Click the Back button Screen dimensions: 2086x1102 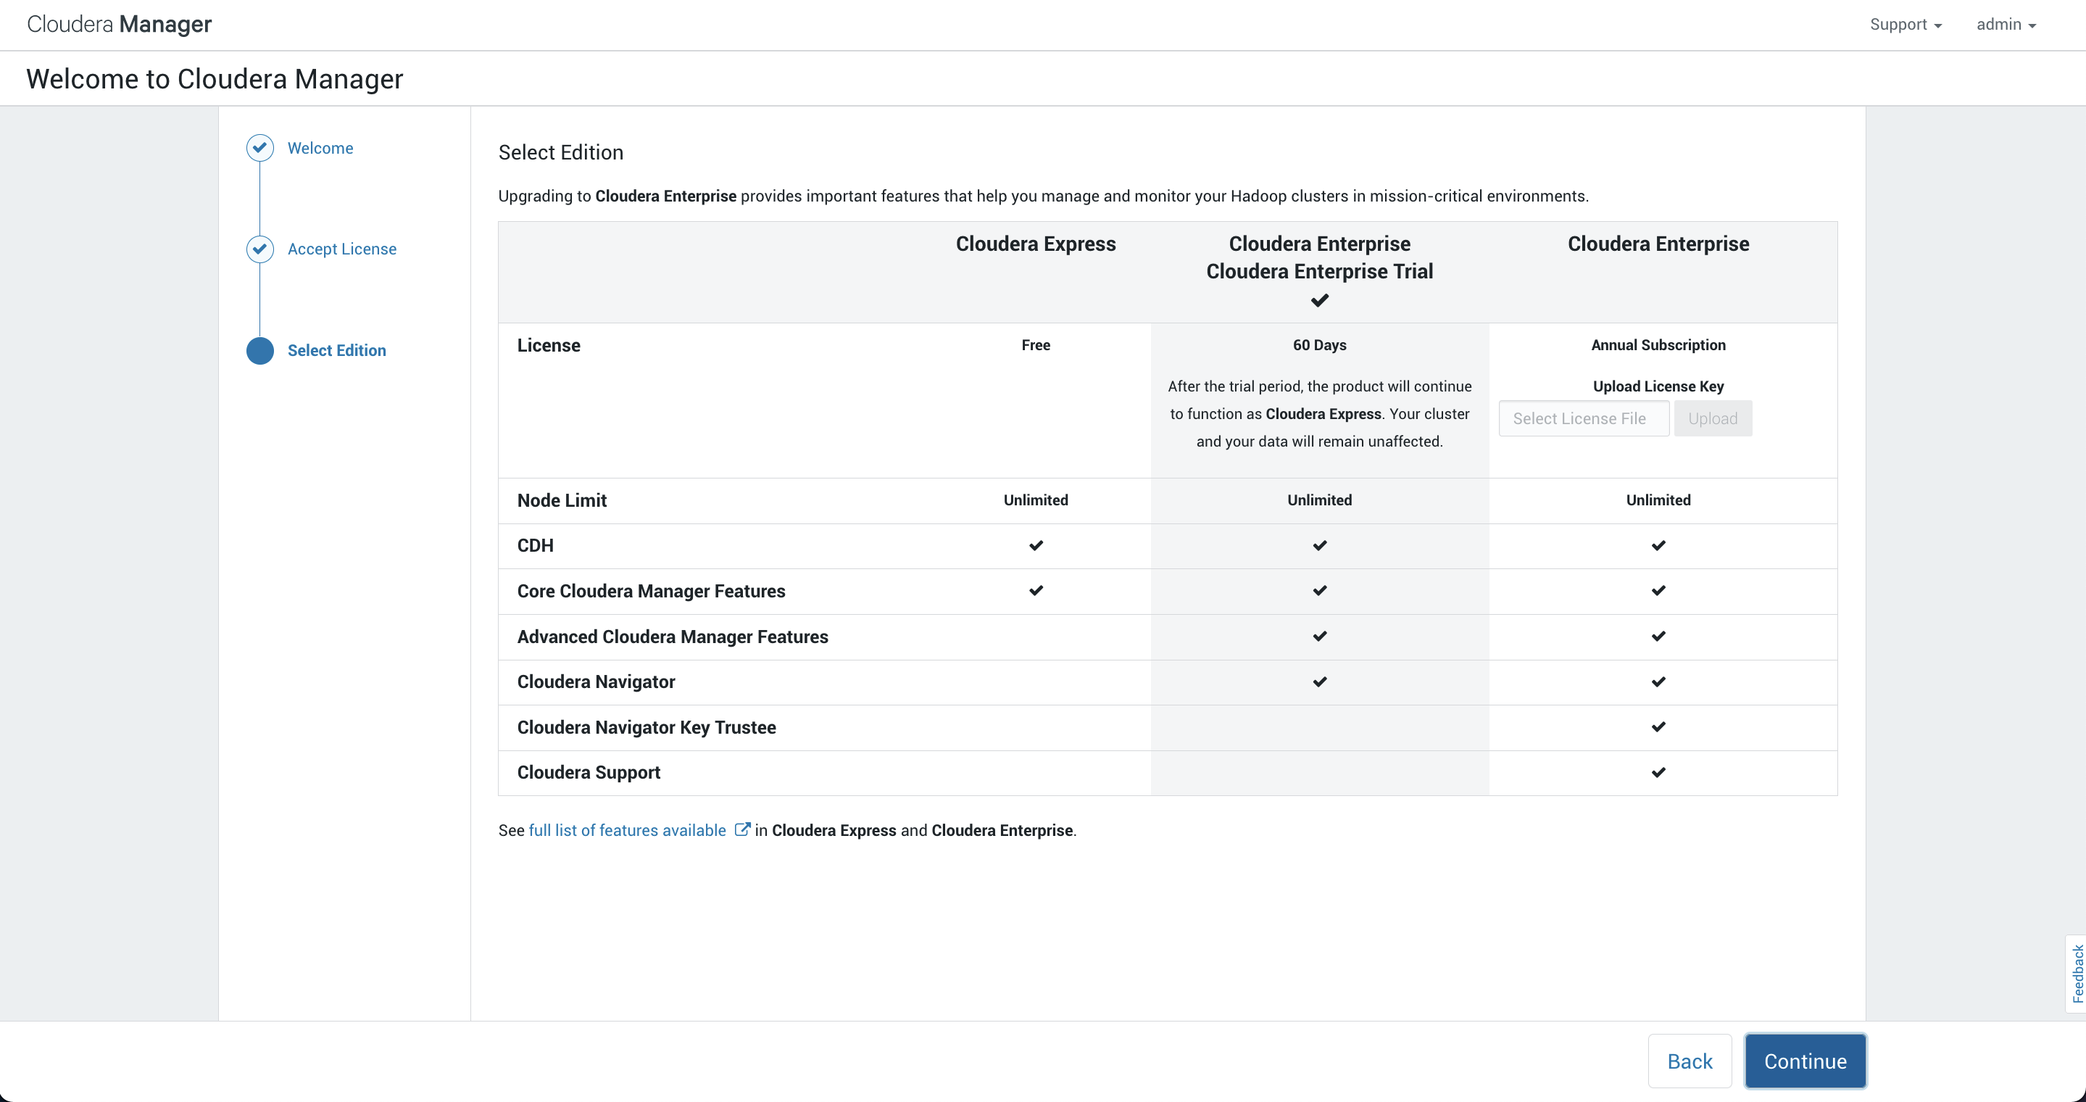pos(1690,1061)
